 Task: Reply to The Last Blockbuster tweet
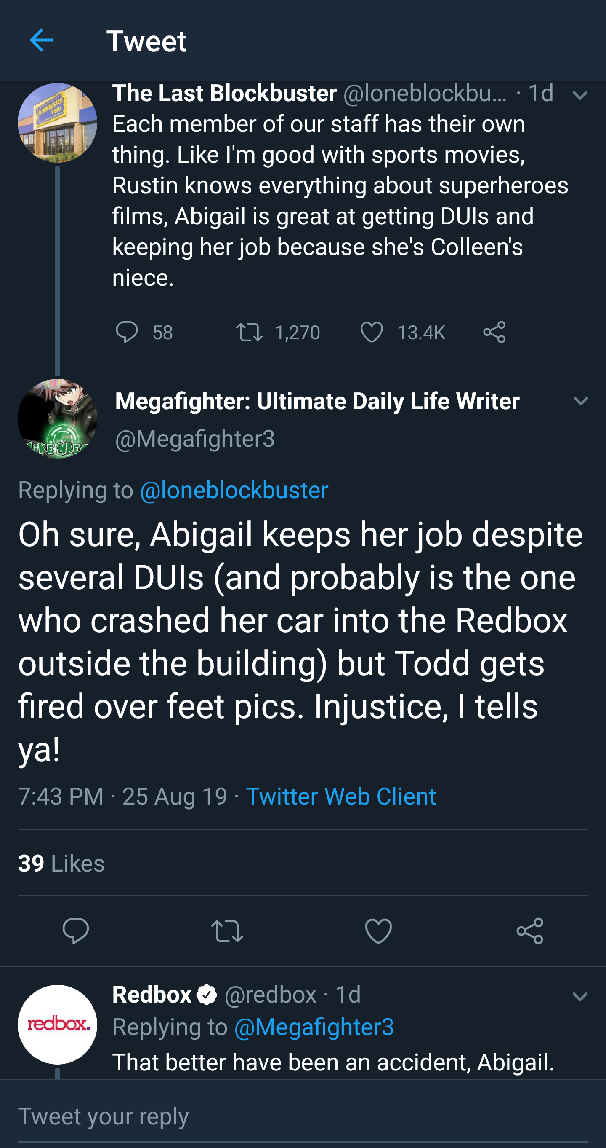[127, 332]
